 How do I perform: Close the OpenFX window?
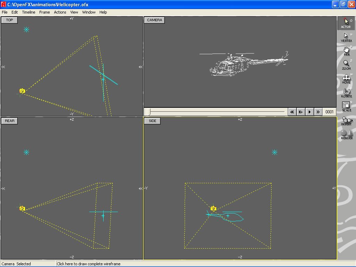351,4
